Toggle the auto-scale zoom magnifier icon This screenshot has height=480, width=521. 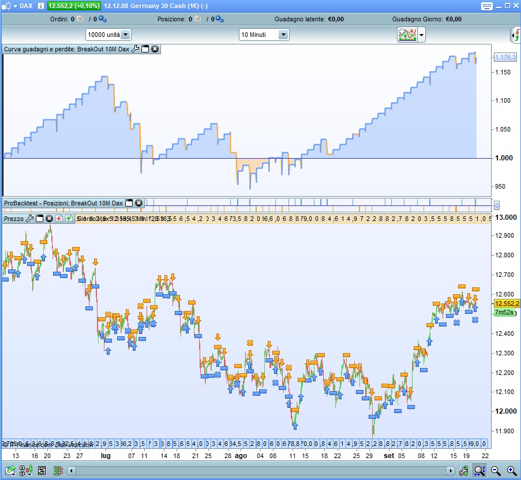480,470
